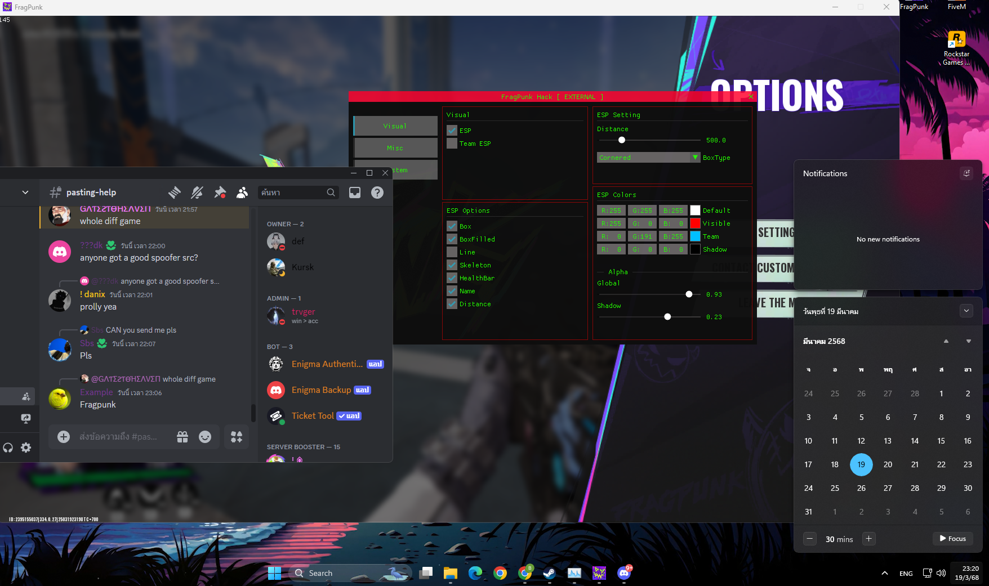
Task: Open Discord inbox icon
Action: (355, 193)
